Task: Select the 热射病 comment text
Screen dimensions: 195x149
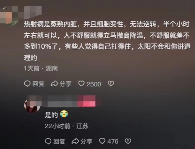Action: 107,41
